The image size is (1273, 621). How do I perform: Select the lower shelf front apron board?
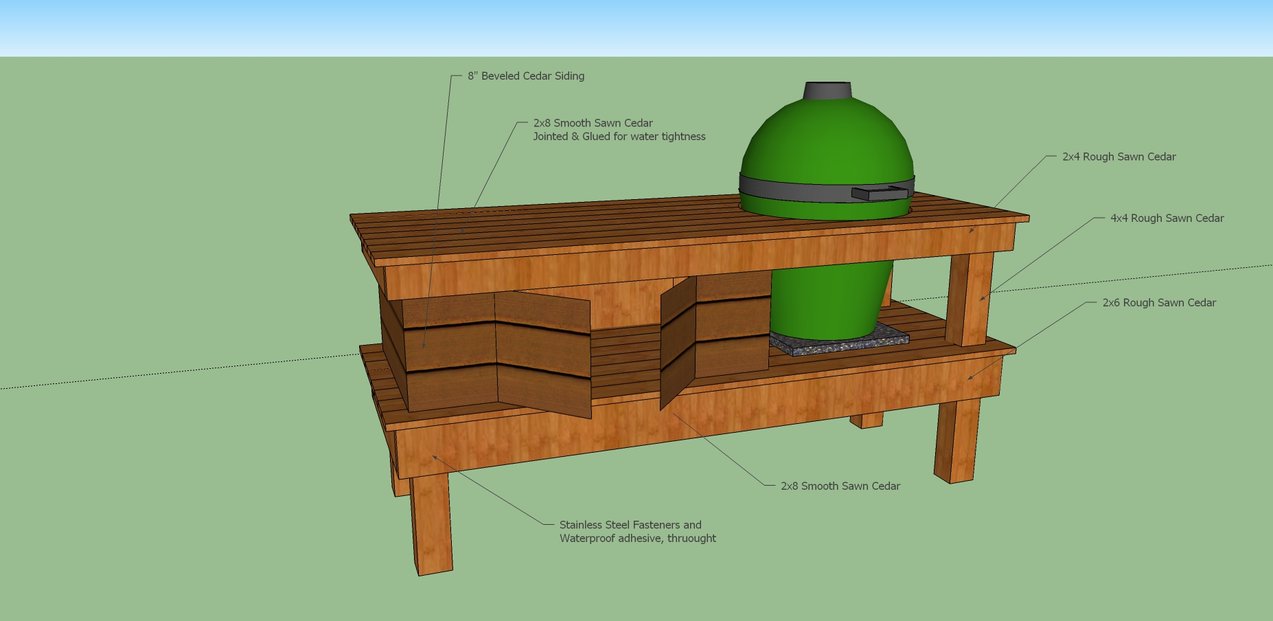pyautogui.click(x=687, y=419)
